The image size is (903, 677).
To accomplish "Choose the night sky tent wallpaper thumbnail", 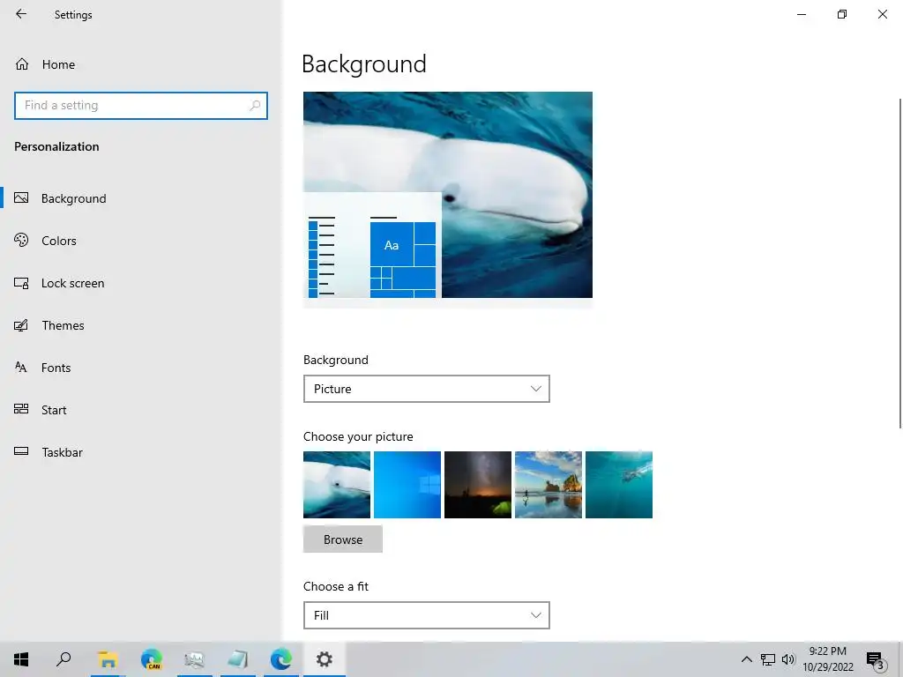I will tap(478, 485).
